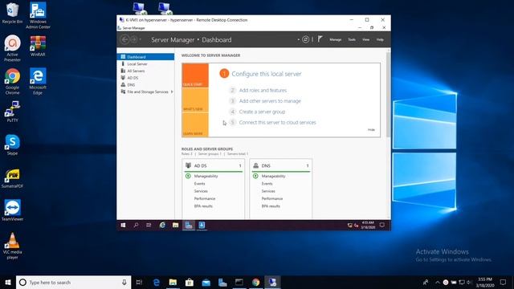514x289 pixels.
Task: Open host Mail taskbar icon
Action: 206,282
